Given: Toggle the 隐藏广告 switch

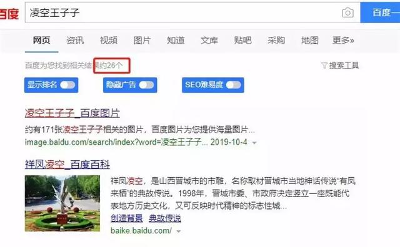Looking at the screenshot, I should tap(146, 85).
